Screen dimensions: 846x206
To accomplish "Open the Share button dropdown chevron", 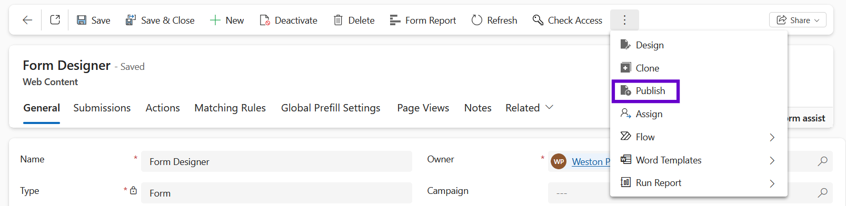I will [x=817, y=20].
